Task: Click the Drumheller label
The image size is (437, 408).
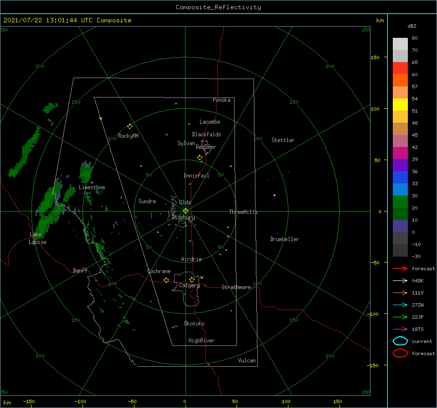Action: [x=285, y=239]
